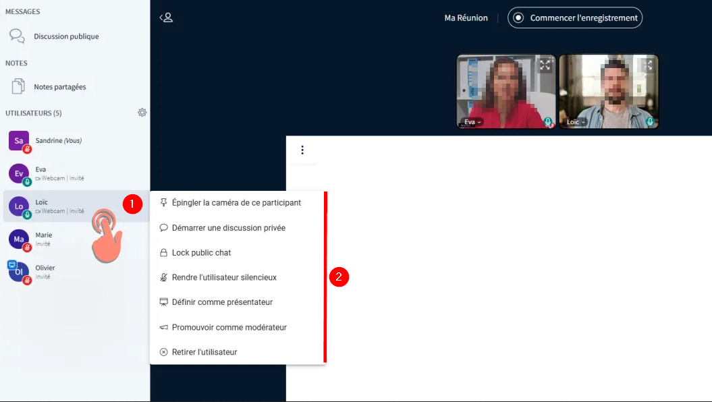Expand Loïc's webcam to fullscreen
Screen dimensions: 712x402
coord(648,65)
